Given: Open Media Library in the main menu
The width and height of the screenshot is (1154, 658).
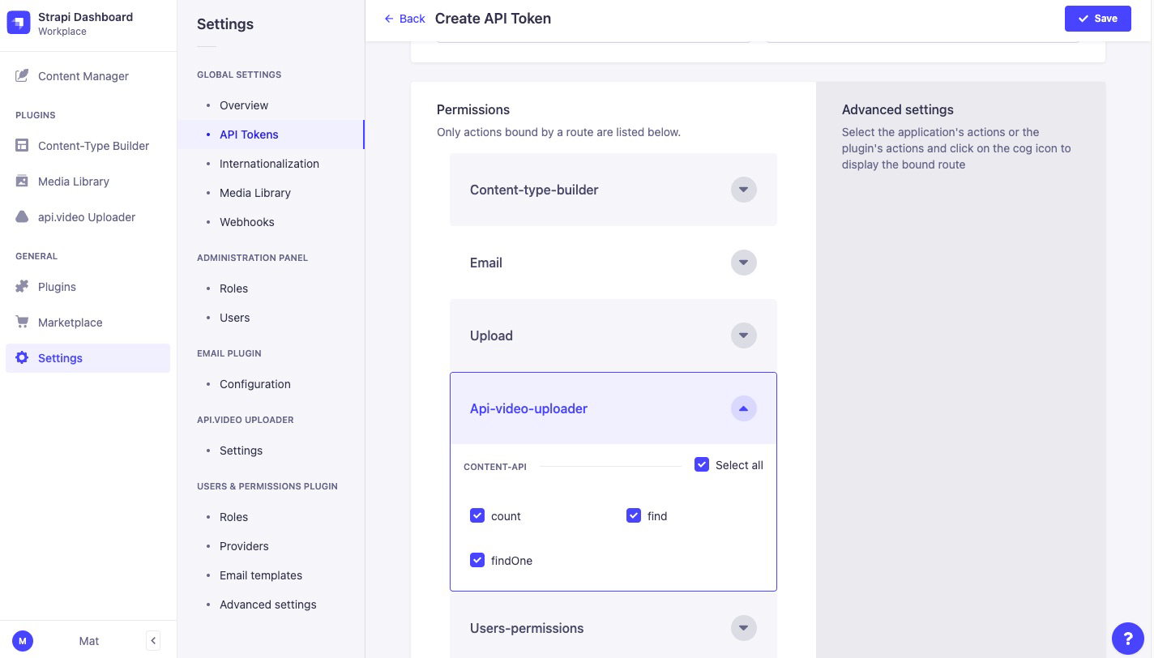Looking at the screenshot, I should (x=88, y=182).
